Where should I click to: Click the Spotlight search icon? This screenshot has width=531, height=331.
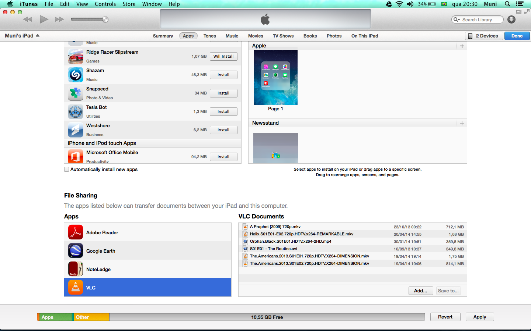(x=507, y=4)
